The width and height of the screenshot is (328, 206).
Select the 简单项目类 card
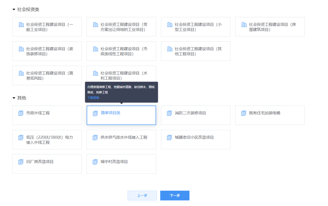121,115
